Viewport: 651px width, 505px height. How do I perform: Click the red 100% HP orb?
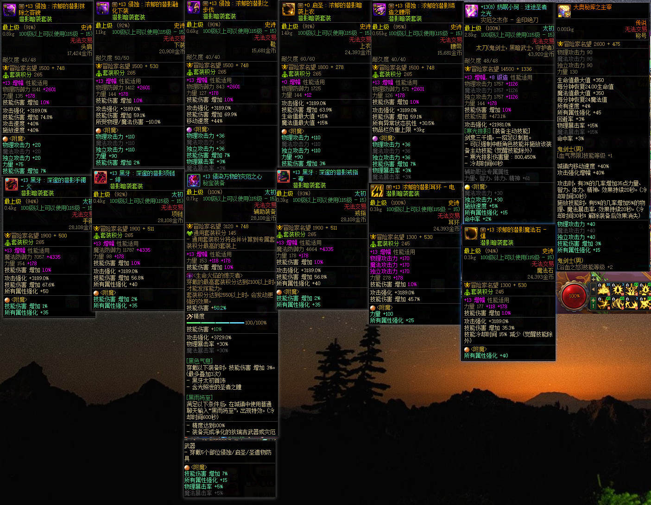click(x=574, y=296)
